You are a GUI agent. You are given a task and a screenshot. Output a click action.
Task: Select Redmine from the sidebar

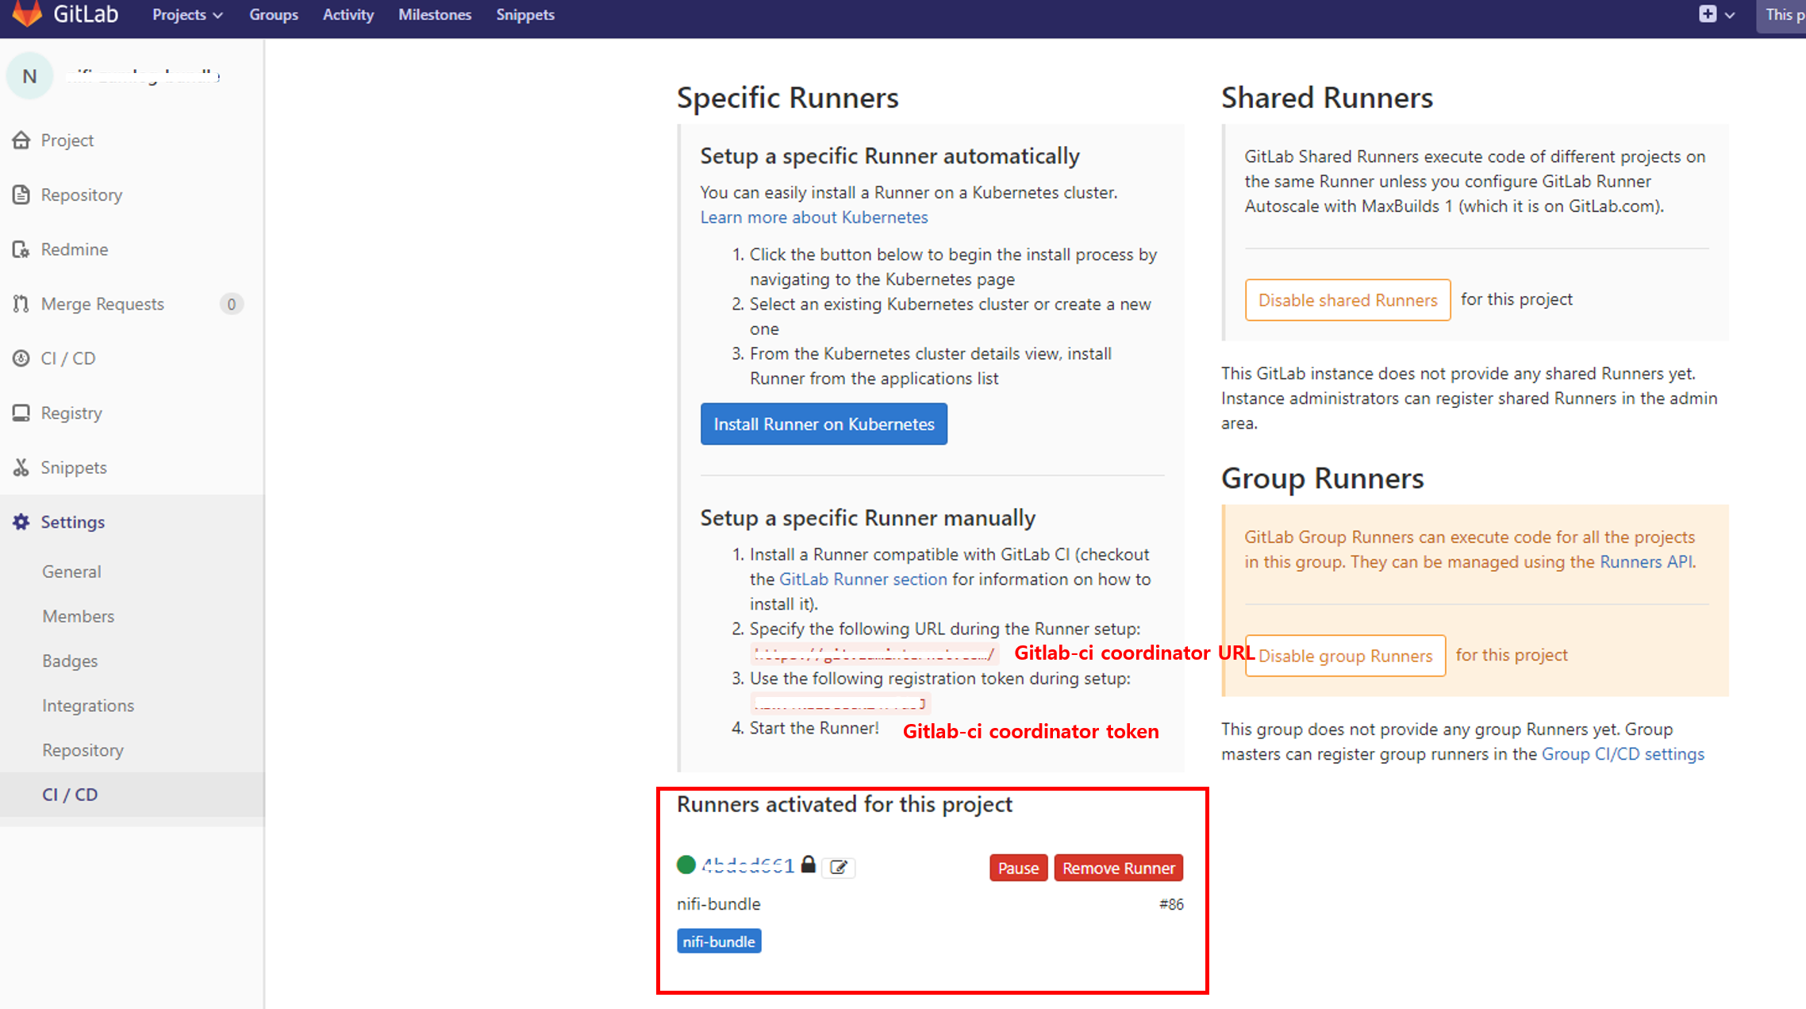74,248
